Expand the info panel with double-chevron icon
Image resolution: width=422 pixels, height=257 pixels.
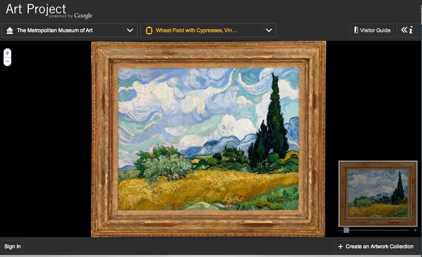(407, 30)
